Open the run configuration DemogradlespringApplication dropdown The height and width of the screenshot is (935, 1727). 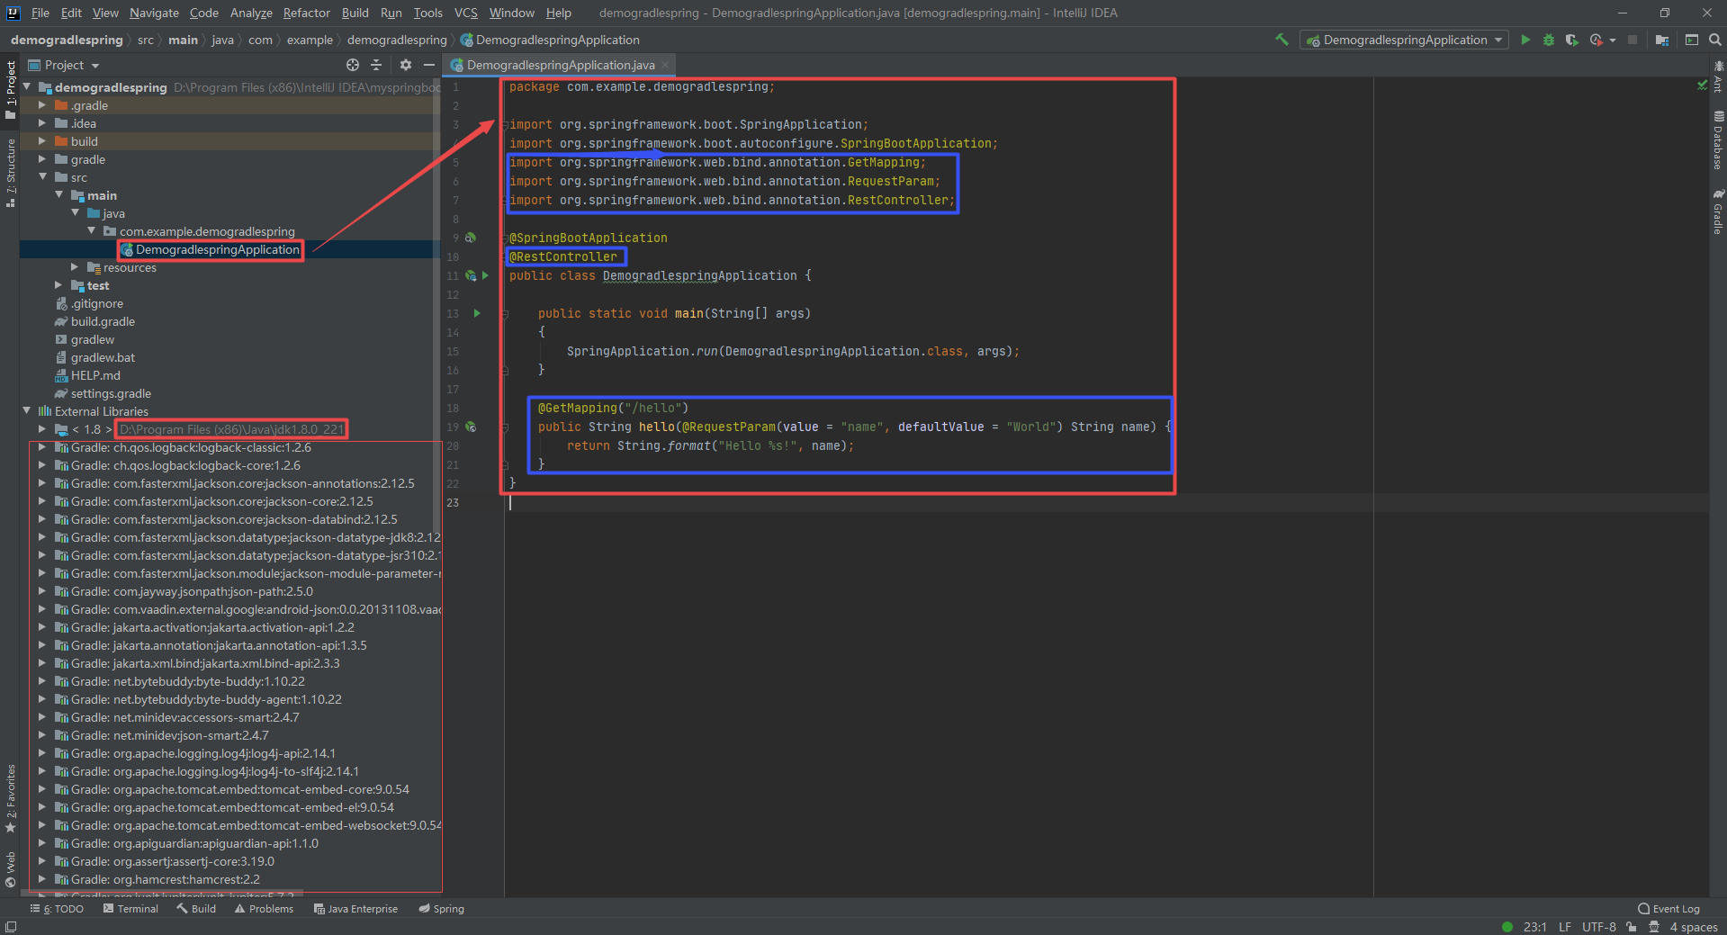pyautogui.click(x=1404, y=40)
